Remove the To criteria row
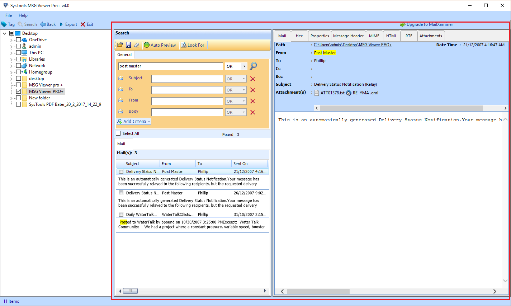The height and width of the screenshot is (306, 511). [252, 90]
